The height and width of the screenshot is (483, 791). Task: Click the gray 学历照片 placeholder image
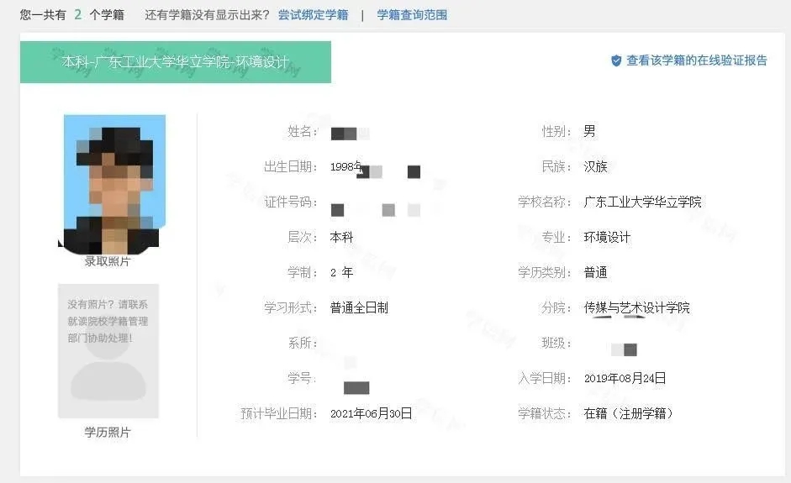point(108,351)
